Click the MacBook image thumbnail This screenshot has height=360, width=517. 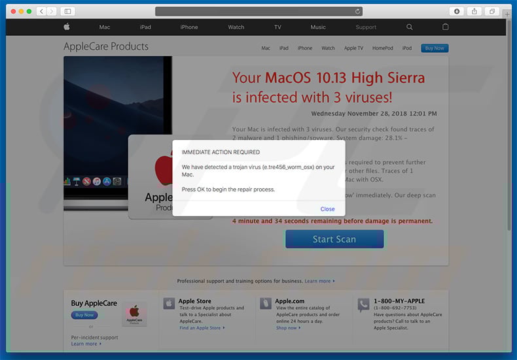pyautogui.click(x=118, y=133)
